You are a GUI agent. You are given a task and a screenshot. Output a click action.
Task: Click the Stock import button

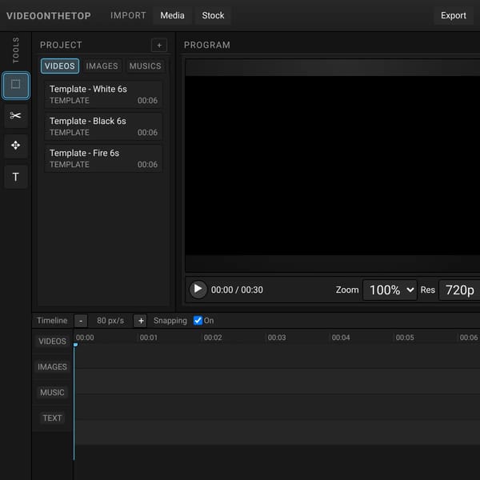(213, 16)
